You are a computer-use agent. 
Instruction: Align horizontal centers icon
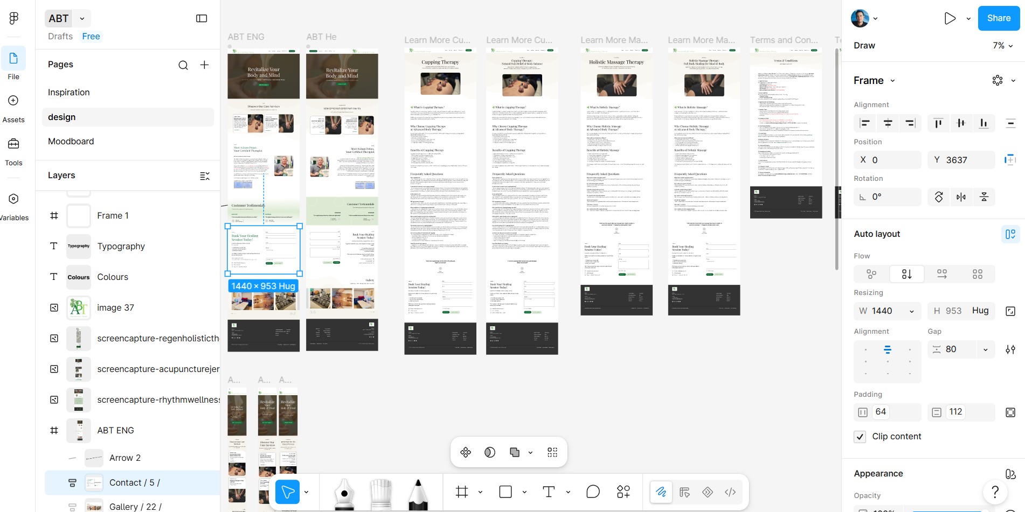pos(888,123)
